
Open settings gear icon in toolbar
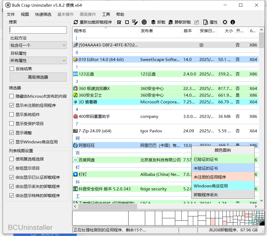coord(225,22)
